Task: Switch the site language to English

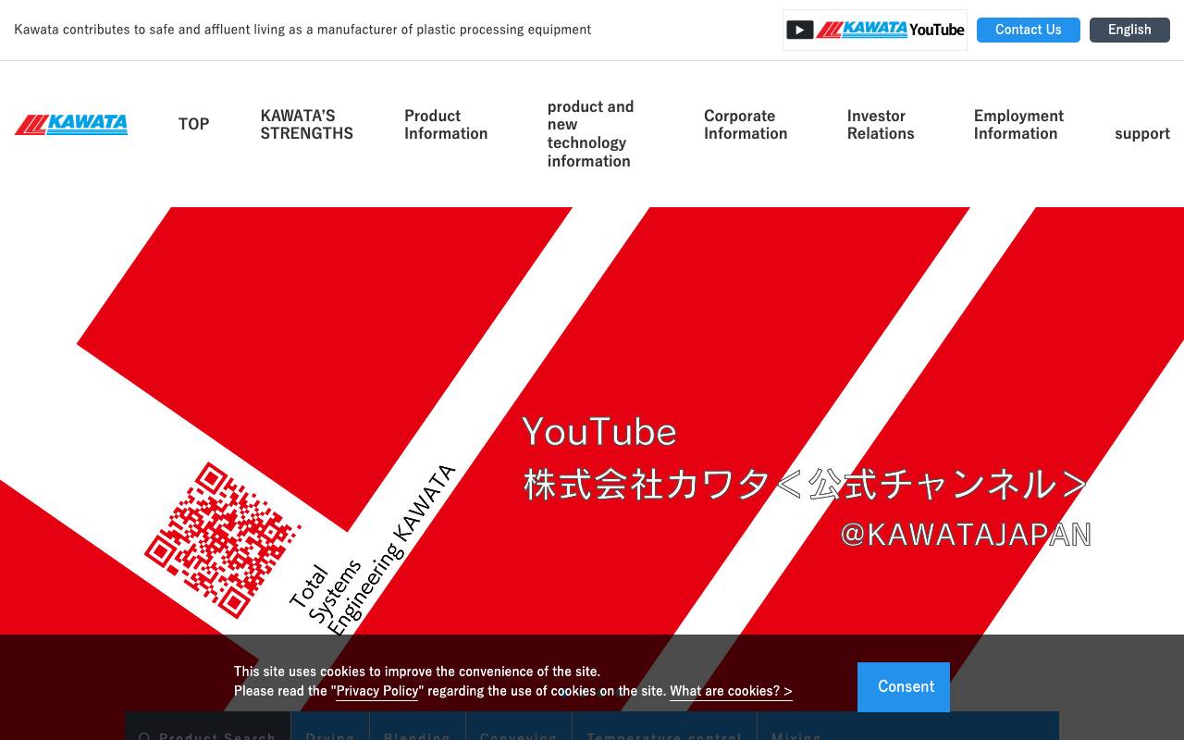Action: [x=1129, y=30]
